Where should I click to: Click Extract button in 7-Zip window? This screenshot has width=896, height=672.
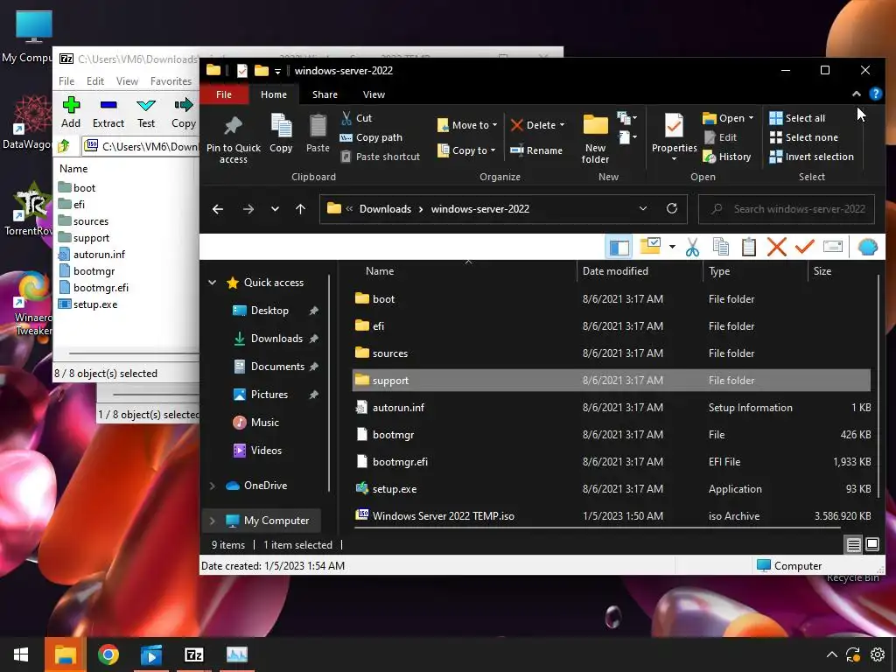(x=108, y=113)
